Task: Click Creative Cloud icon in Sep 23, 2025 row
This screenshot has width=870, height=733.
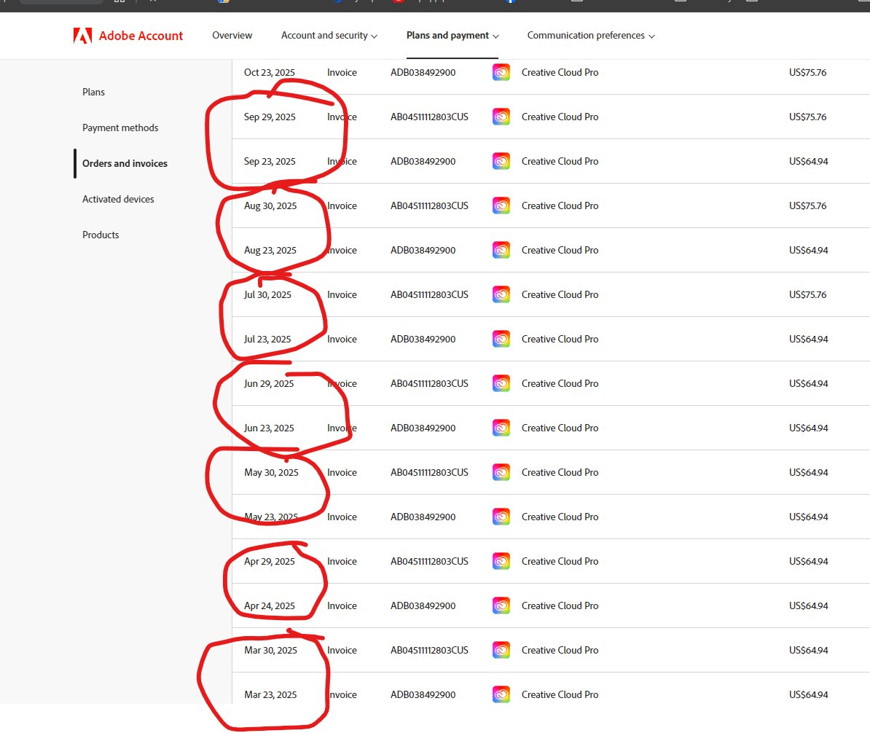Action: 501,162
